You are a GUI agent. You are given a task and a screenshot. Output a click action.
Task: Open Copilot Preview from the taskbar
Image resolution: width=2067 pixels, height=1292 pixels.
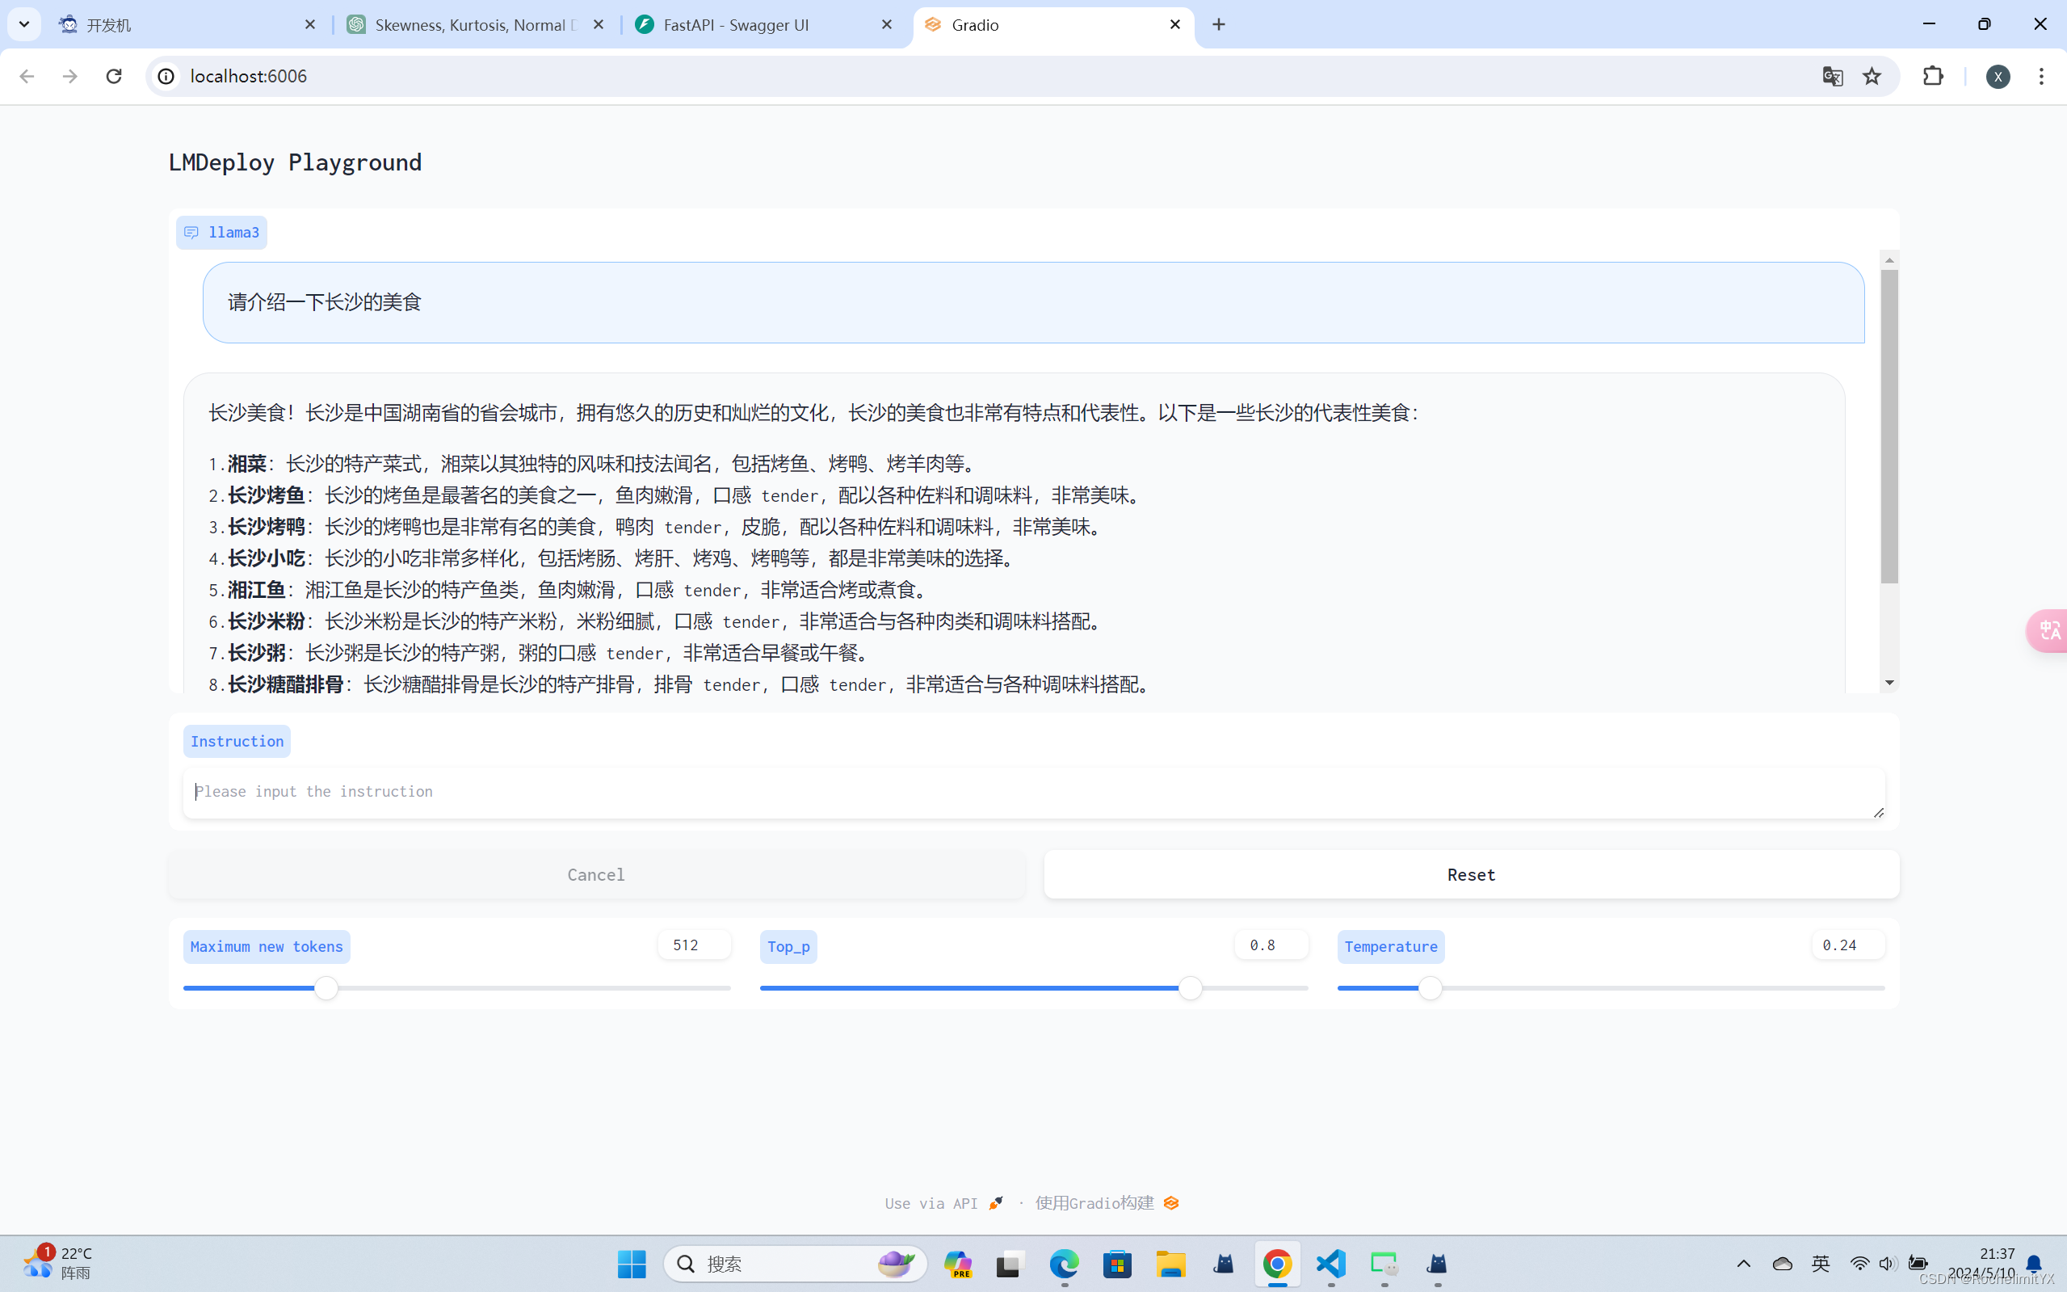tap(958, 1264)
